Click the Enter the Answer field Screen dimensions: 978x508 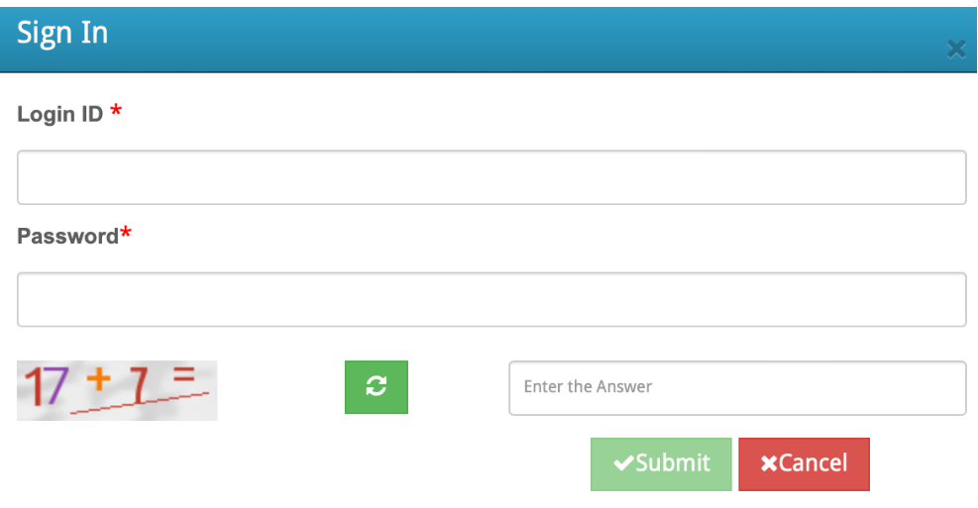point(737,388)
